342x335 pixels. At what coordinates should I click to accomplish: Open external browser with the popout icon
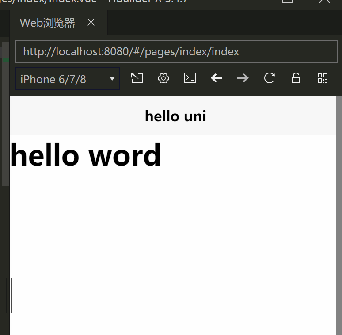coord(137,78)
